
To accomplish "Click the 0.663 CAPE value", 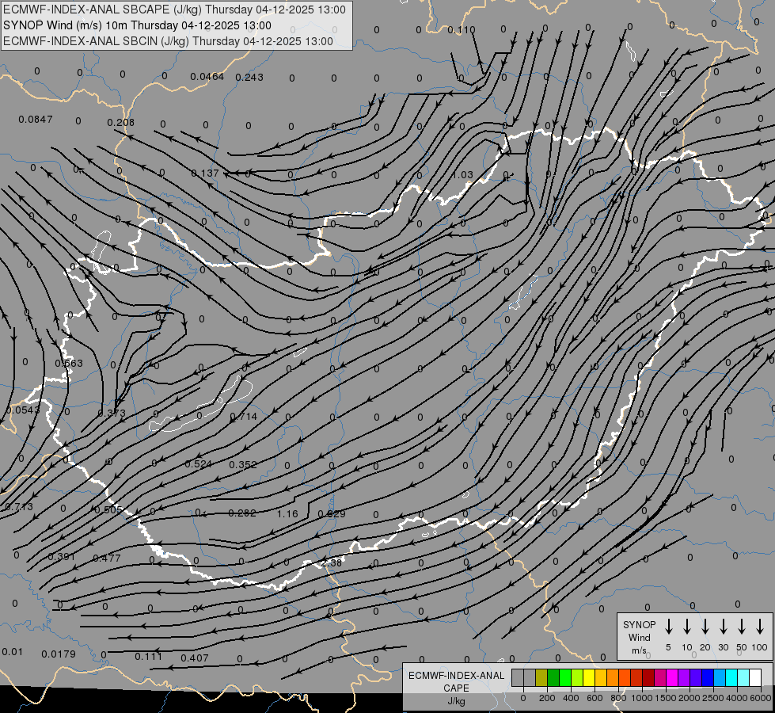I will point(69,364).
